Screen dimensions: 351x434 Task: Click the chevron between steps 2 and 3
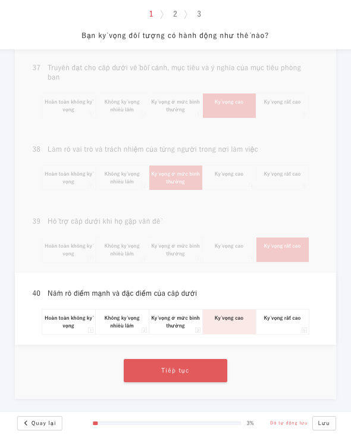pos(186,14)
